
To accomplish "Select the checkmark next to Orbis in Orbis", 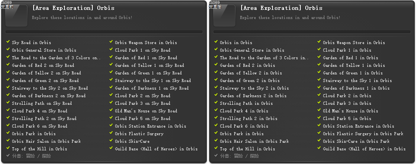I will pyautogui.click(x=216, y=42).
